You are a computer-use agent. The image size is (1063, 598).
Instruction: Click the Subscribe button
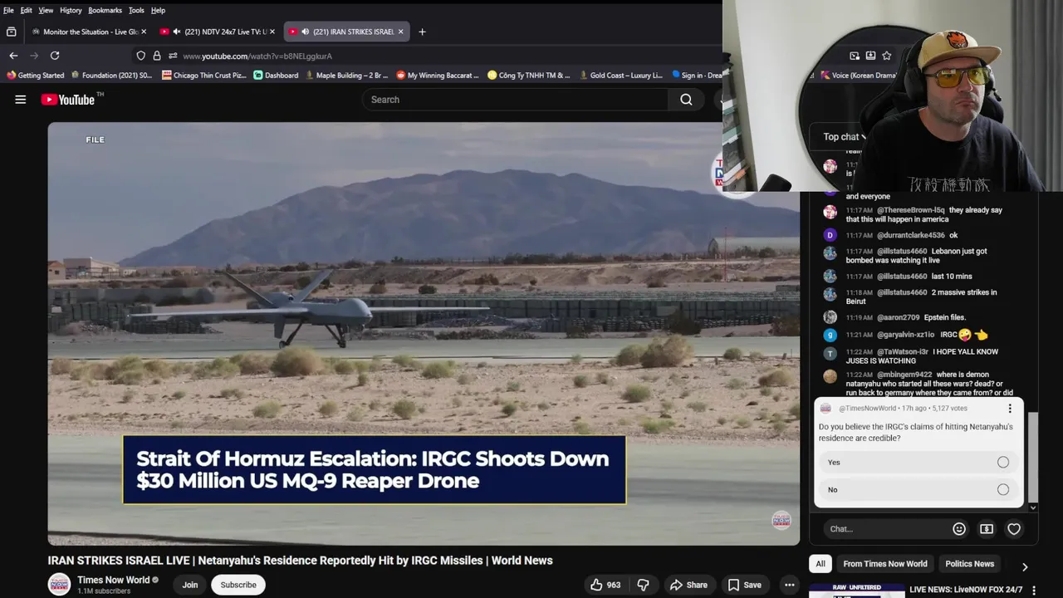(x=238, y=585)
